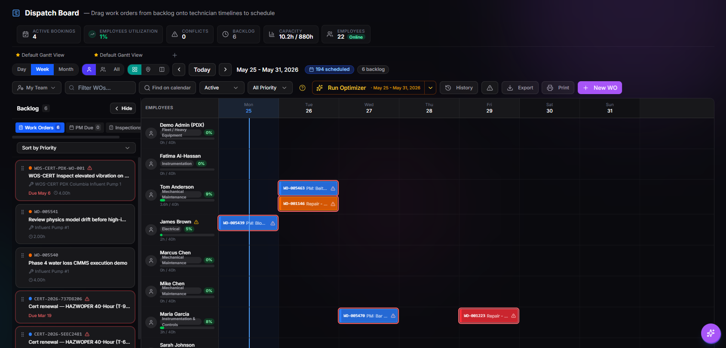Select the Inspections backlog tab
Viewport: 726px width, 348px height.
(x=124, y=128)
